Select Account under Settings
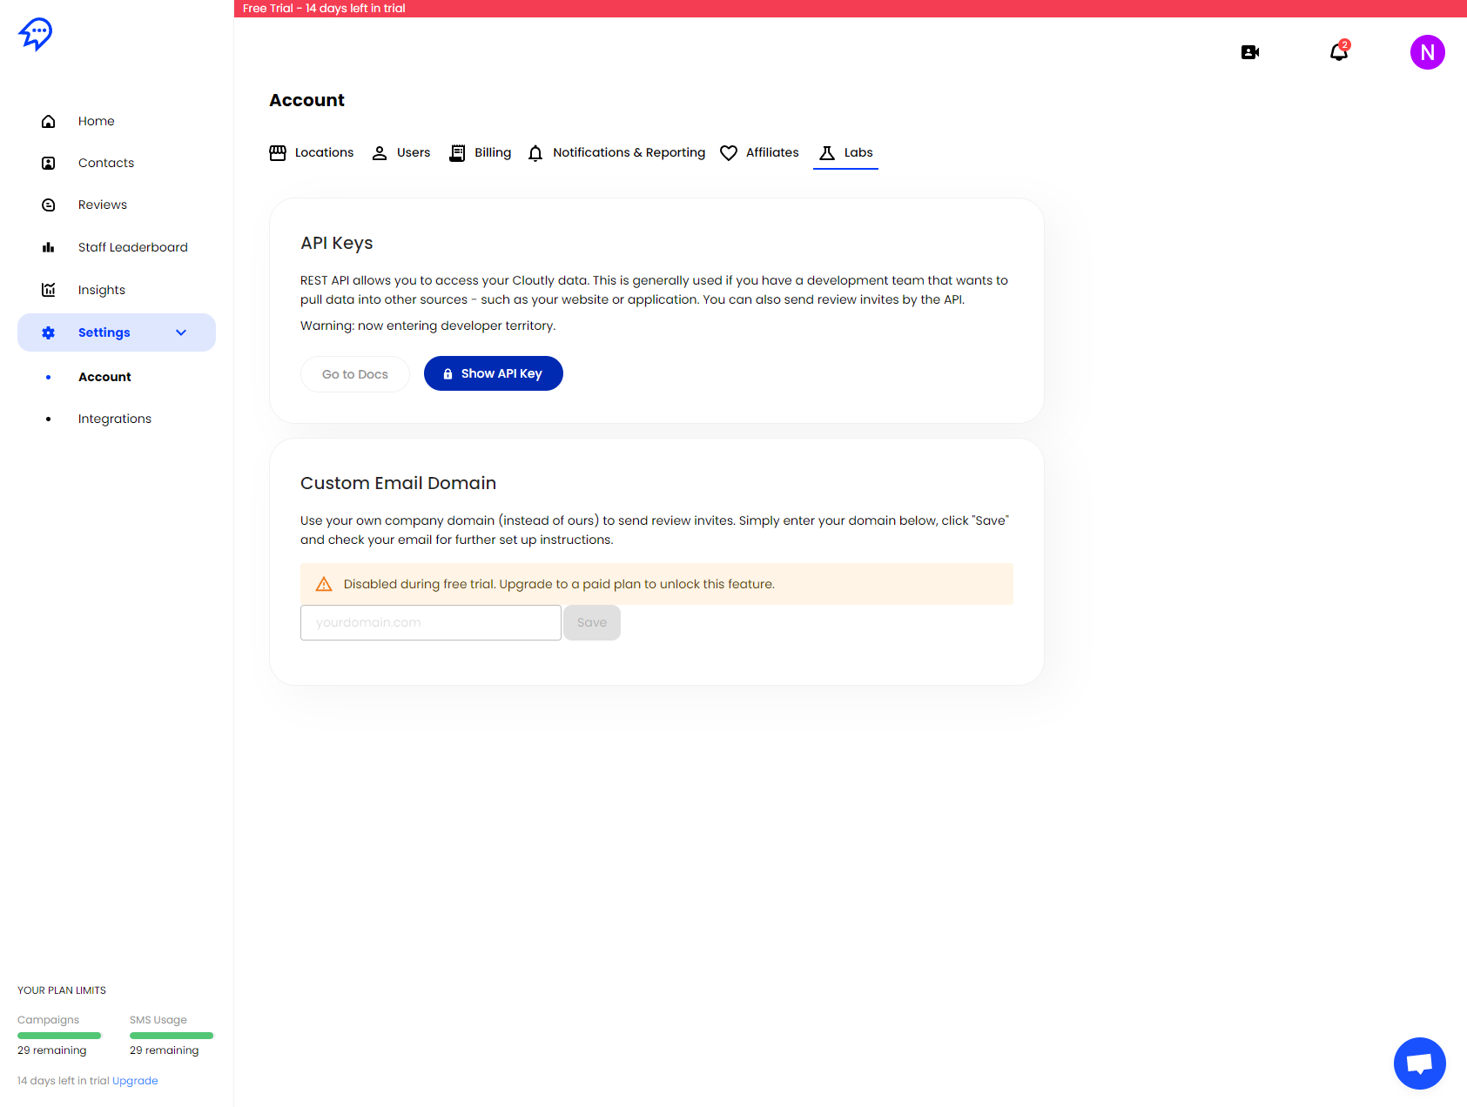The height and width of the screenshot is (1107, 1467). coord(104,377)
